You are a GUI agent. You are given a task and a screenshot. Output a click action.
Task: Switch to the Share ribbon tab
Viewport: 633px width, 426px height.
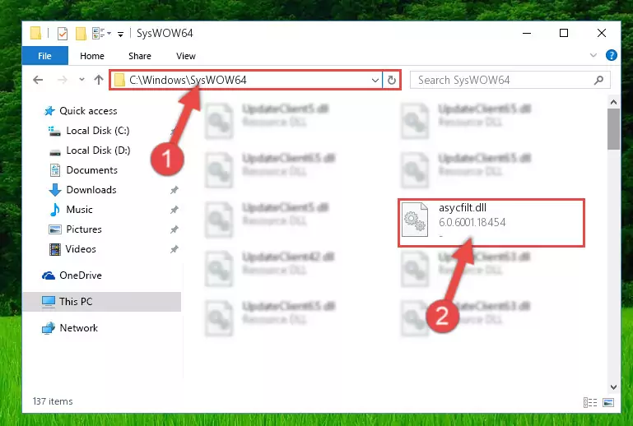click(140, 56)
